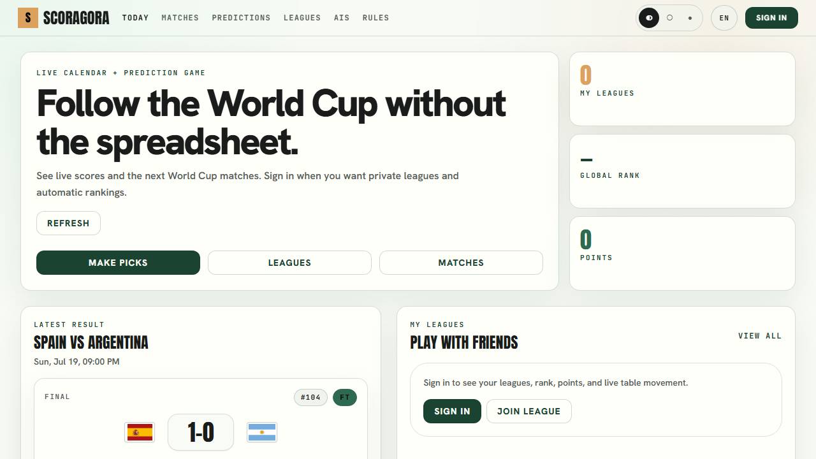
Task: Go to the Today nav tab
Action: click(x=135, y=18)
